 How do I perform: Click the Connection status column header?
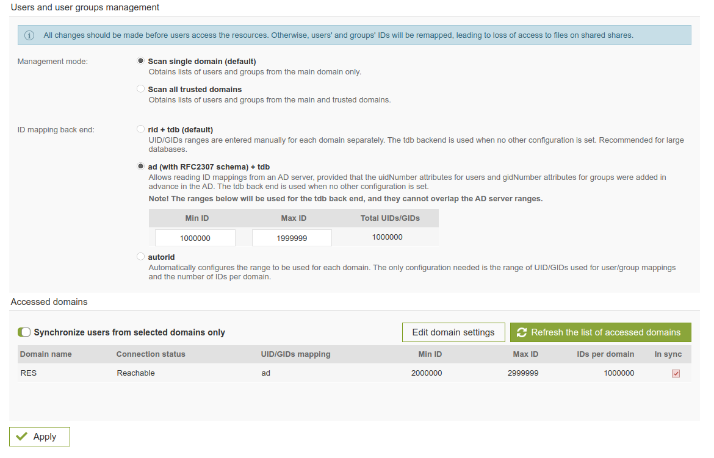(x=151, y=354)
